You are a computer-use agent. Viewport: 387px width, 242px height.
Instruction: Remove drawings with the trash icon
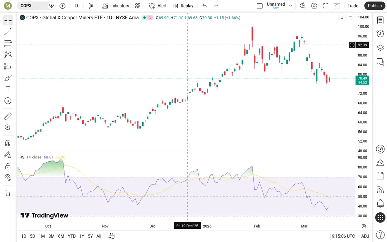pos(8,193)
